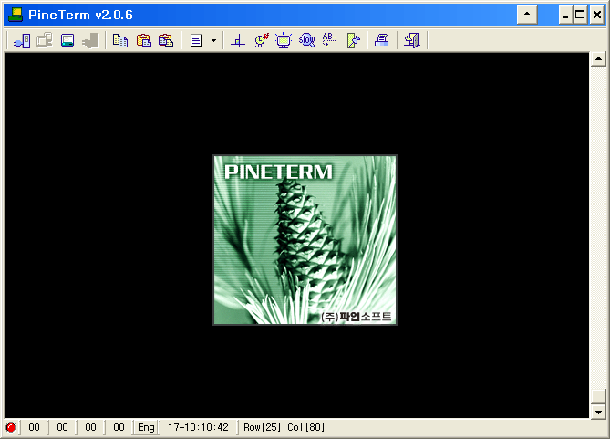Click the connect plug toolbar icon
610x439 pixels.
click(22, 40)
